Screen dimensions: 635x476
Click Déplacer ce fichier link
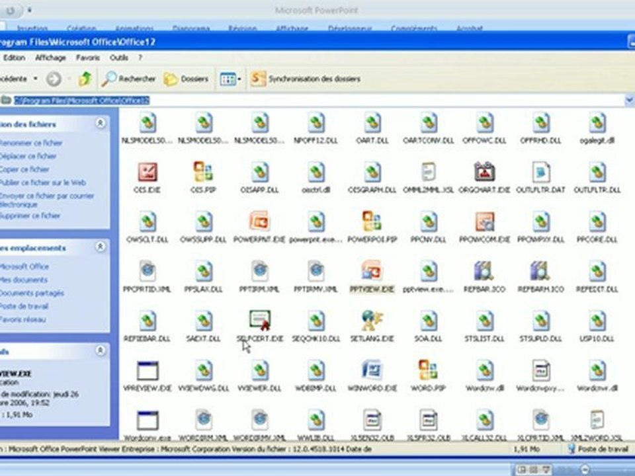[28, 156]
